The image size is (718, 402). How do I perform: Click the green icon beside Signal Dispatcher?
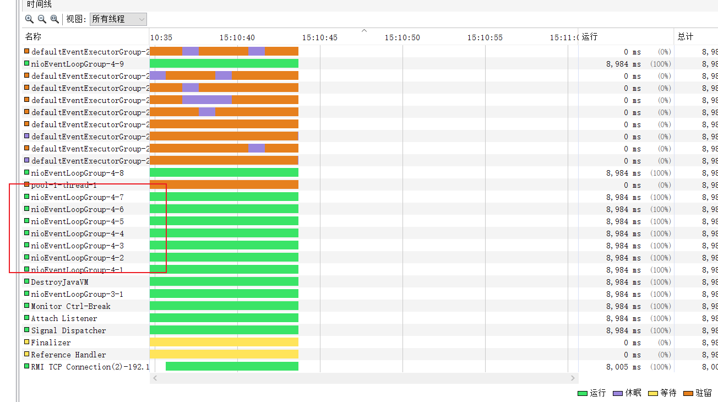click(26, 330)
